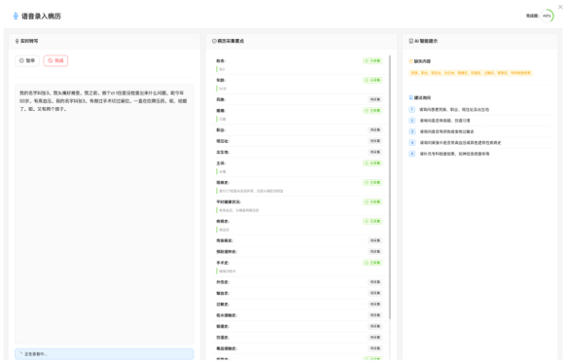Click suggested question number 5 badge
Screen dimensions: 566x364
click(x=412, y=154)
